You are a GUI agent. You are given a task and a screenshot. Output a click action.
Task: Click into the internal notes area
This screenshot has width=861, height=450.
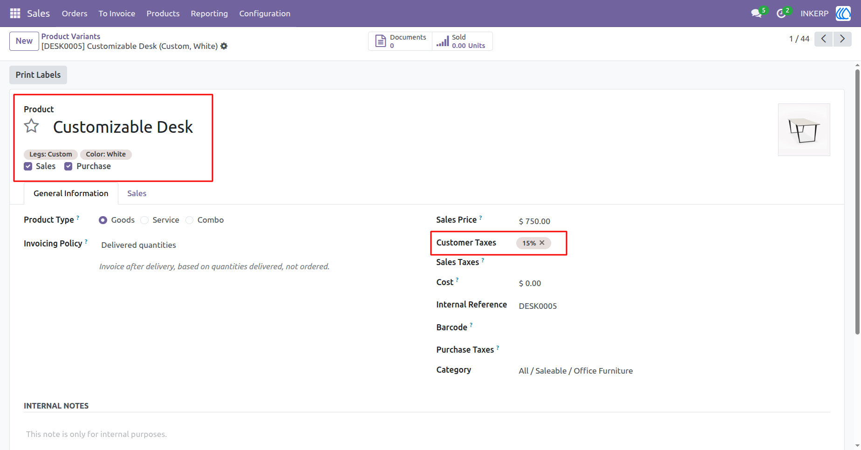pos(427,434)
